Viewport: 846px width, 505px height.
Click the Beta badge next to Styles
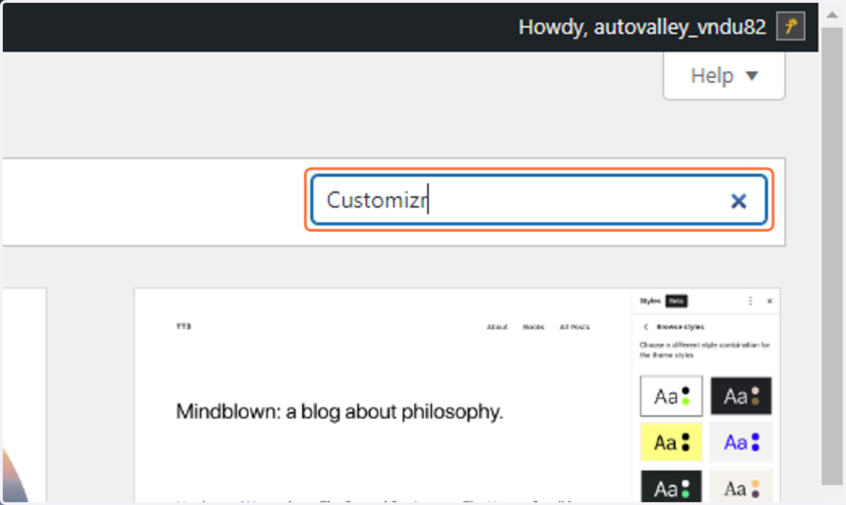pyautogui.click(x=676, y=301)
